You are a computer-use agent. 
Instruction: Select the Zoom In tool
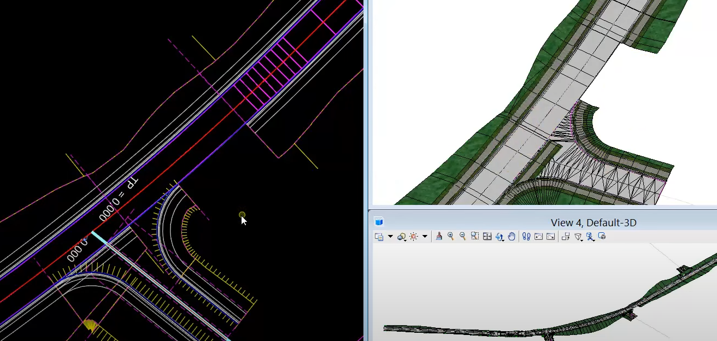coord(451,236)
